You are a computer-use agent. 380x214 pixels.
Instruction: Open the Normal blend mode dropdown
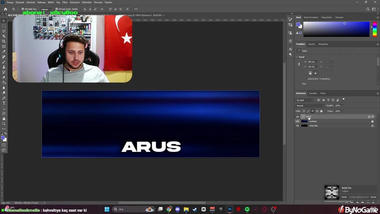pos(310,106)
